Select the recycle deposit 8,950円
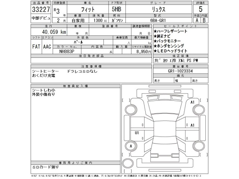The height and width of the screenshot is (179, 239). (144, 51)
